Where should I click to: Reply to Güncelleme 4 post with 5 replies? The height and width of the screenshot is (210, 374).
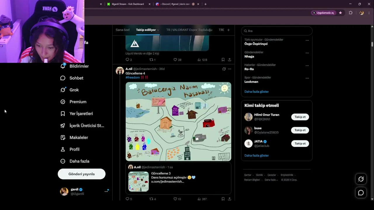tap(127, 199)
